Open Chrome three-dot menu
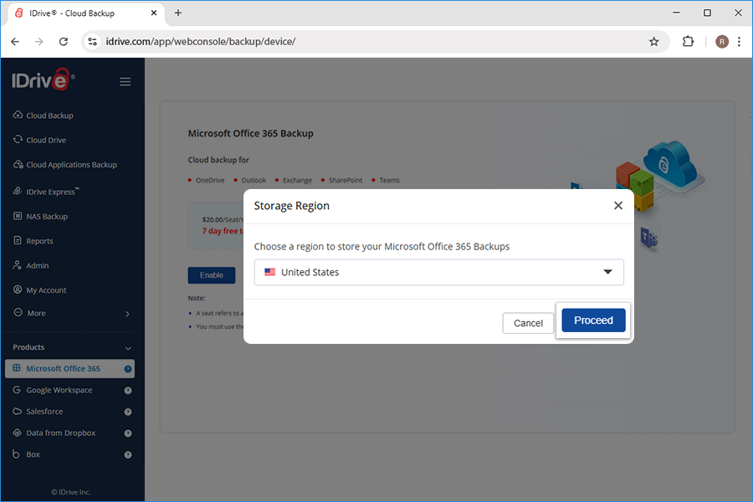753x502 pixels. 739,42
